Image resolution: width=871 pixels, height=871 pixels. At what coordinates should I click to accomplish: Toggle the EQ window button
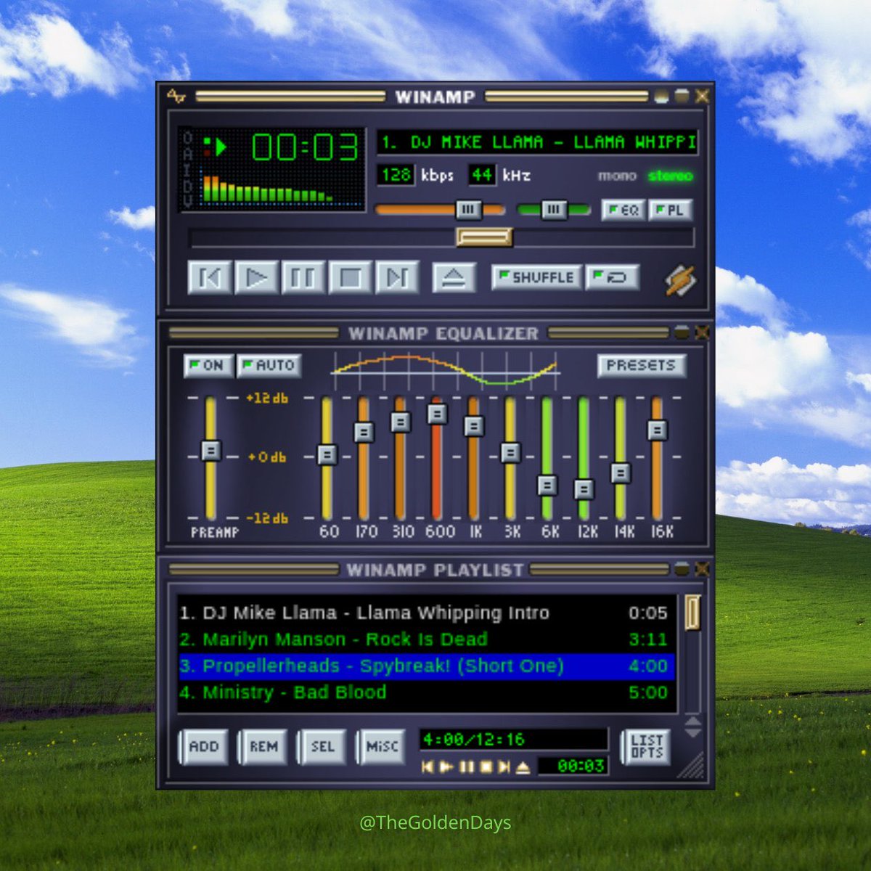(623, 210)
